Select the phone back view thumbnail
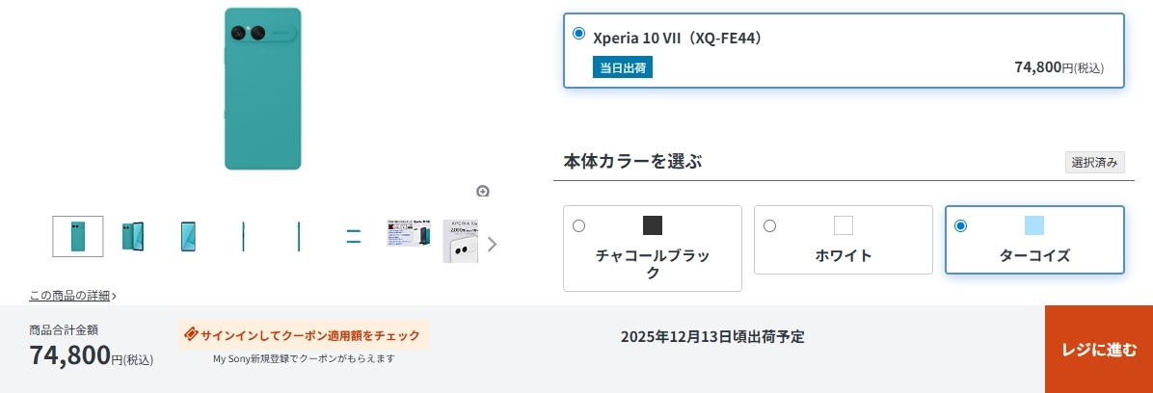This screenshot has width=1153, height=393. click(x=77, y=236)
